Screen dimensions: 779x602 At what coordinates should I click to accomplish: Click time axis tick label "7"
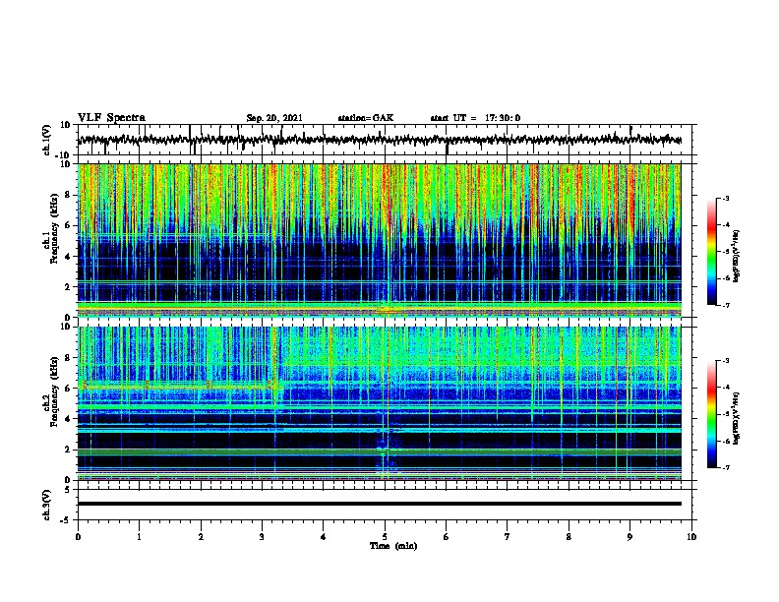click(508, 536)
